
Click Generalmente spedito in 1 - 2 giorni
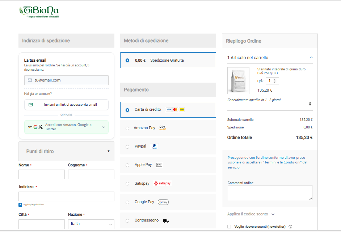254,100
